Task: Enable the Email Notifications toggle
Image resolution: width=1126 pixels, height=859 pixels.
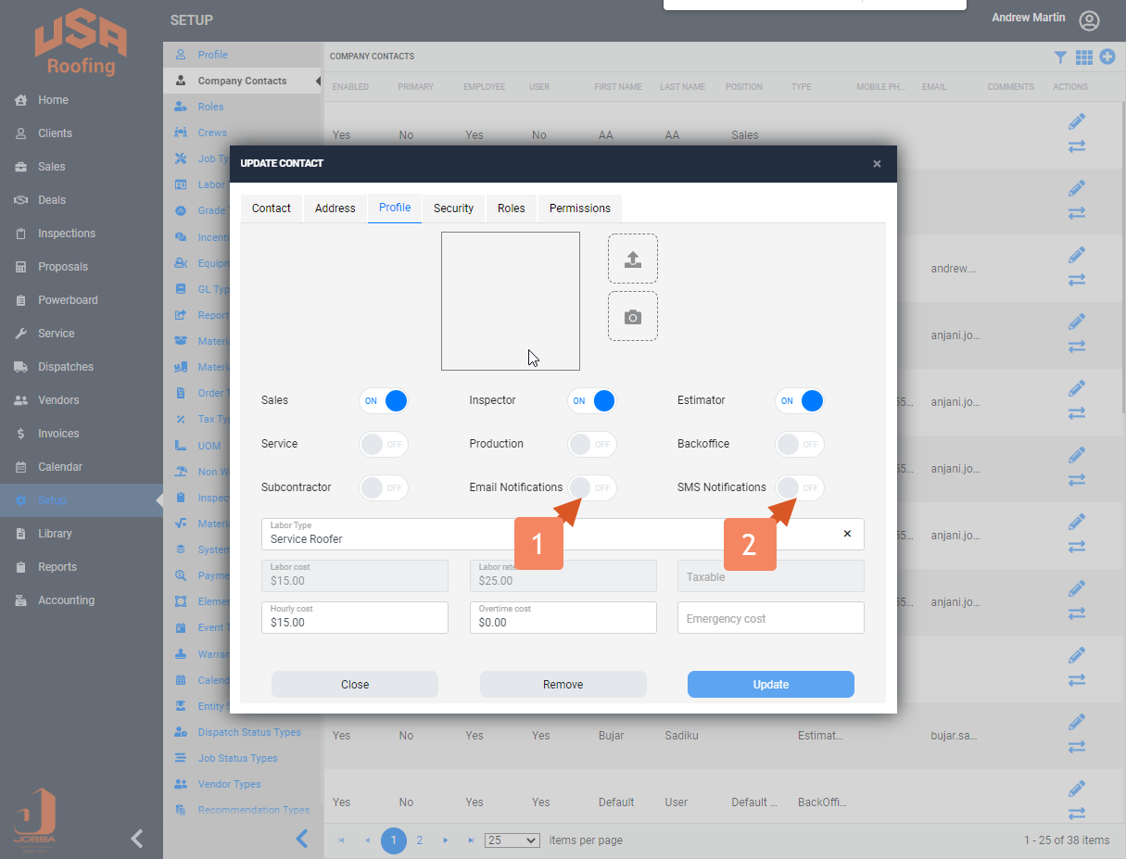Action: pos(591,487)
